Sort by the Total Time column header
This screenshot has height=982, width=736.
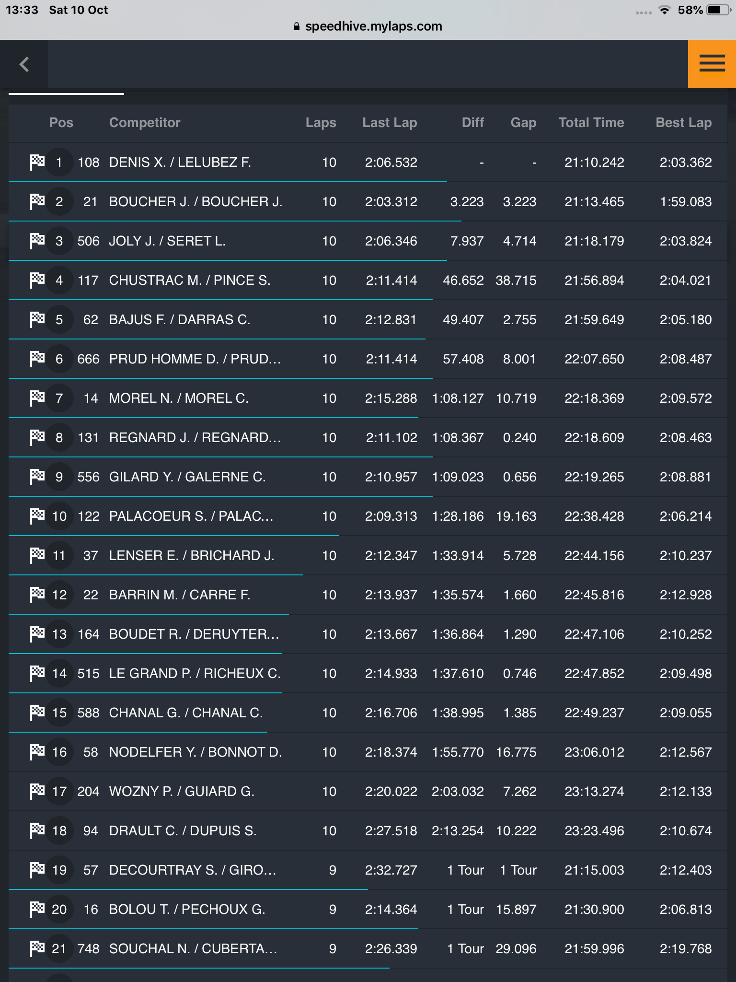pos(591,123)
